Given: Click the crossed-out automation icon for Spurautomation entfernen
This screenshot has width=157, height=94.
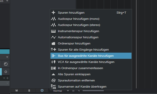Looking at the screenshot, I should coord(53,80).
